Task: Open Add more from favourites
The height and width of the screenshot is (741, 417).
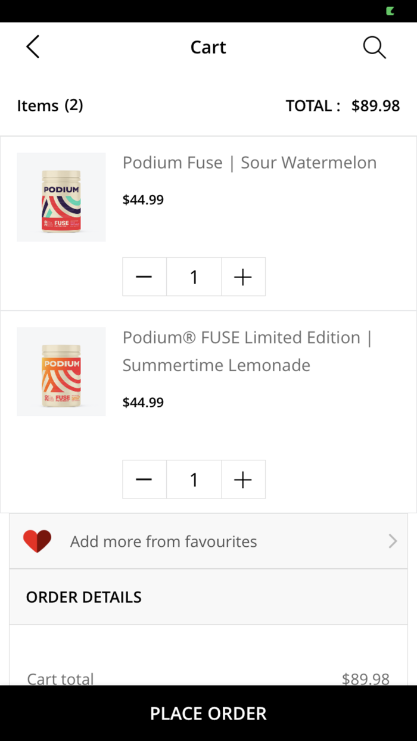Action: [164, 541]
